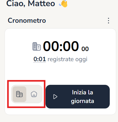Click the location switcher pill background between icons
This screenshot has height=122, width=118.
[27, 94]
